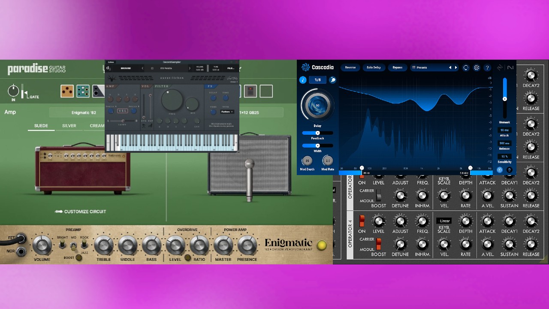This screenshot has height=309, width=549.
Task: Select the teal pedal slot in Paradise
Action: [83, 91]
